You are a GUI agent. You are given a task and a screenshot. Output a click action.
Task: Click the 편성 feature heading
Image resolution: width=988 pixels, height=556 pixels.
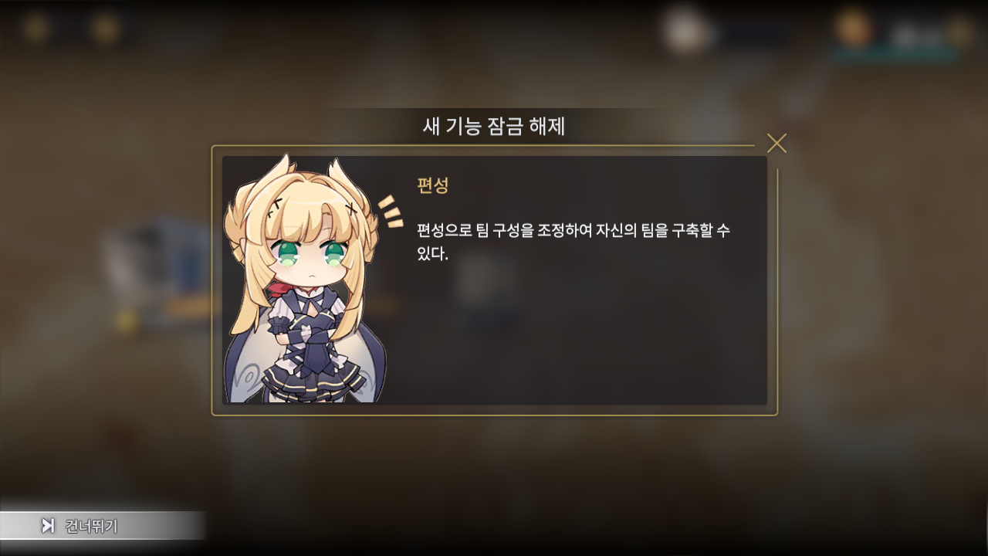coord(432,185)
